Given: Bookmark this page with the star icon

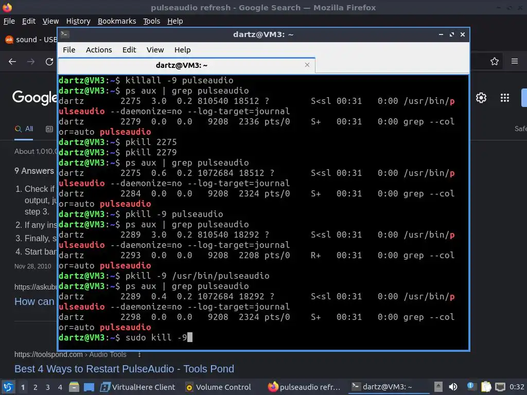Looking at the screenshot, I should click(495, 61).
